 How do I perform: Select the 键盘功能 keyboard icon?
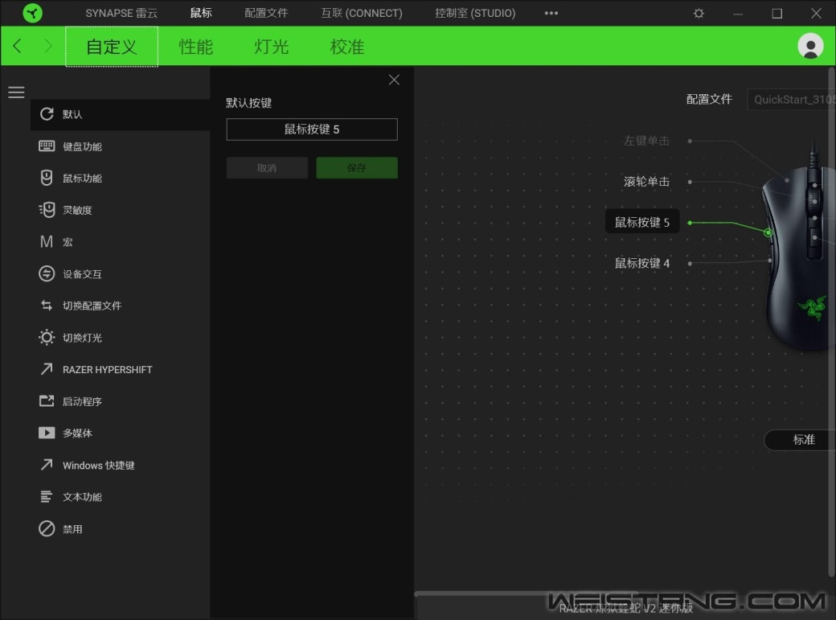coord(47,146)
